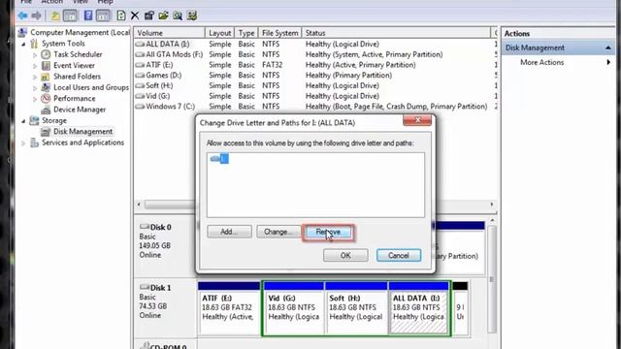This screenshot has height=349, width=621.
Task: Close the Change Drive Letter dialog
Action: pos(417,120)
